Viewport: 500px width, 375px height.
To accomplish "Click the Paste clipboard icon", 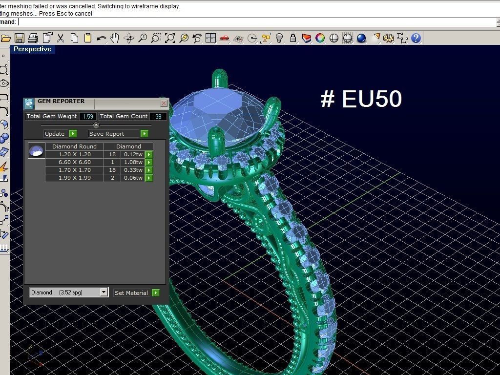I will tap(88, 38).
